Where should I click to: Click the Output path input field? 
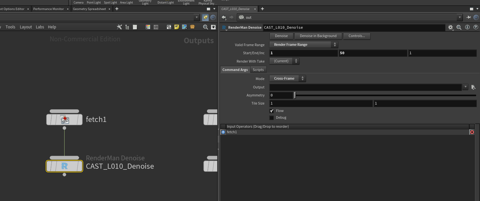366,87
